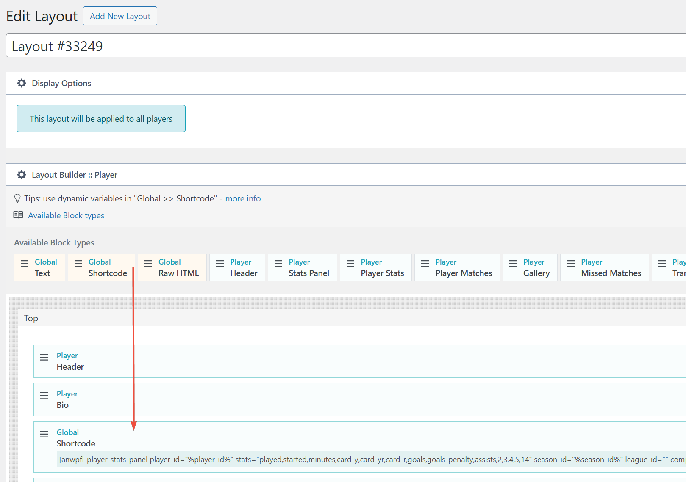Image resolution: width=686 pixels, height=482 pixels.
Task: Click the book icon beside Available Block types
Action: pos(18,215)
